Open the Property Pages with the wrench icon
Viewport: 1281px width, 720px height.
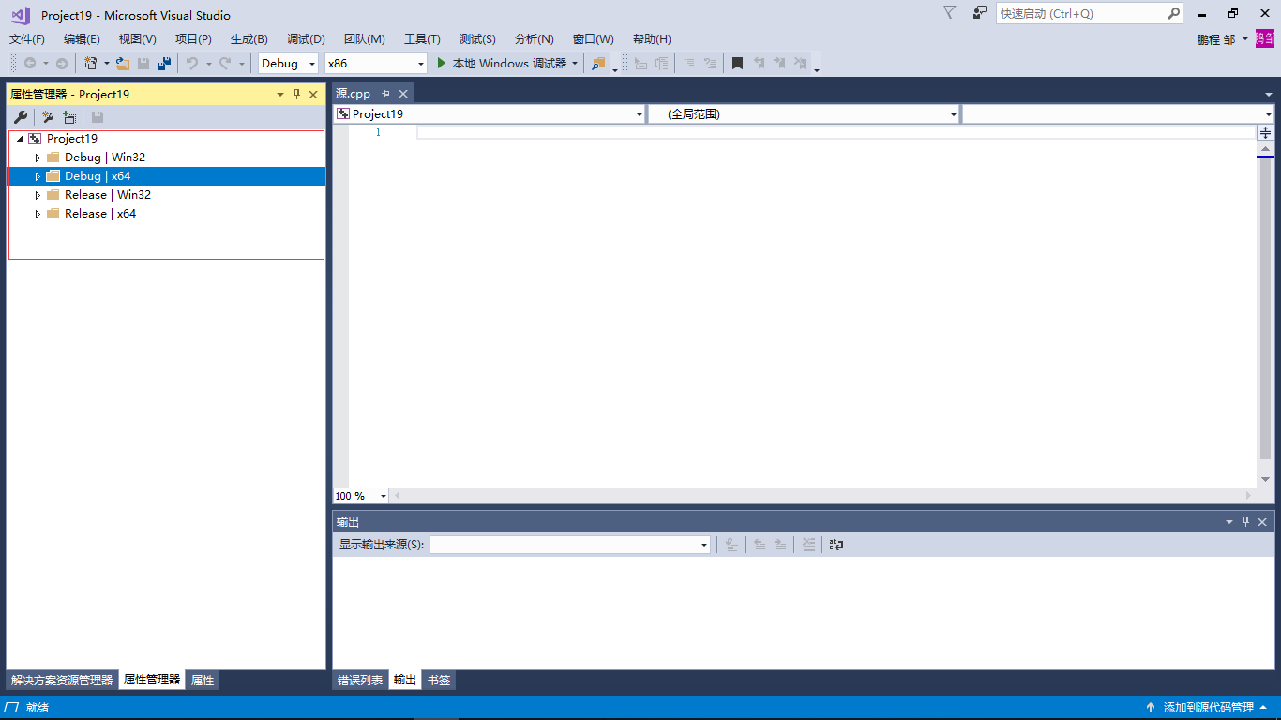21,116
